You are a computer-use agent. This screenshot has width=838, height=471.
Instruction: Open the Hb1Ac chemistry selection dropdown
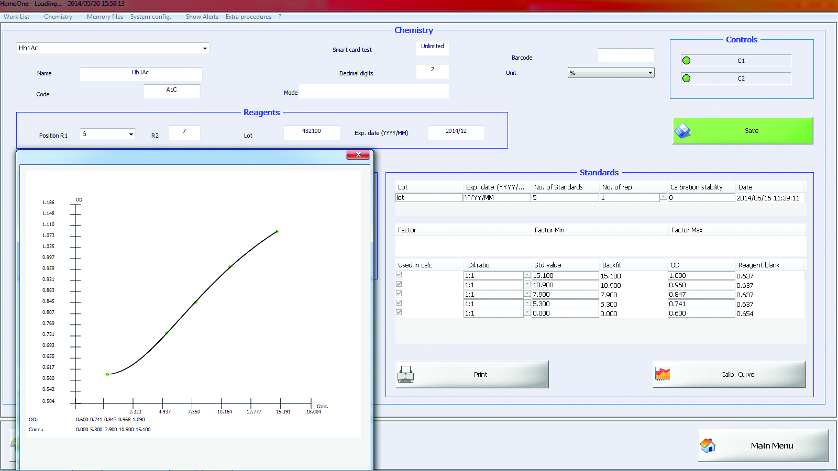pos(205,48)
